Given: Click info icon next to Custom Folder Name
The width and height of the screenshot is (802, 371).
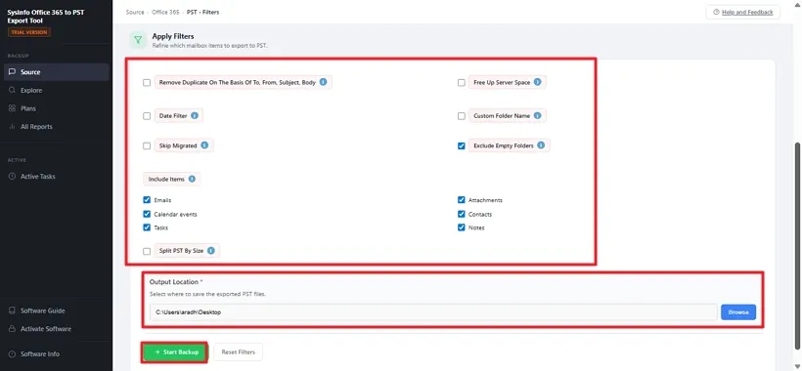Looking at the screenshot, I should tap(538, 116).
